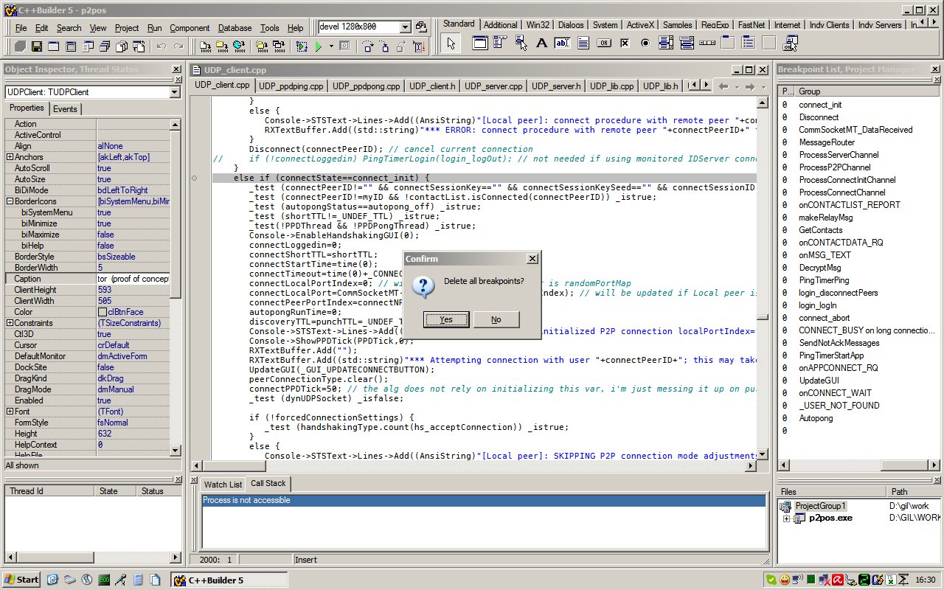Click the Save desktop layout icon
The height and width of the screenshot is (590, 944).
coord(421,27)
